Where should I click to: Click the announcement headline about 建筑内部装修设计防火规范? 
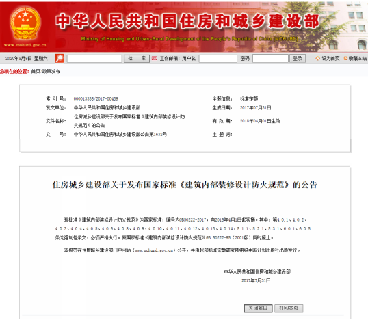pyautogui.click(x=185, y=185)
